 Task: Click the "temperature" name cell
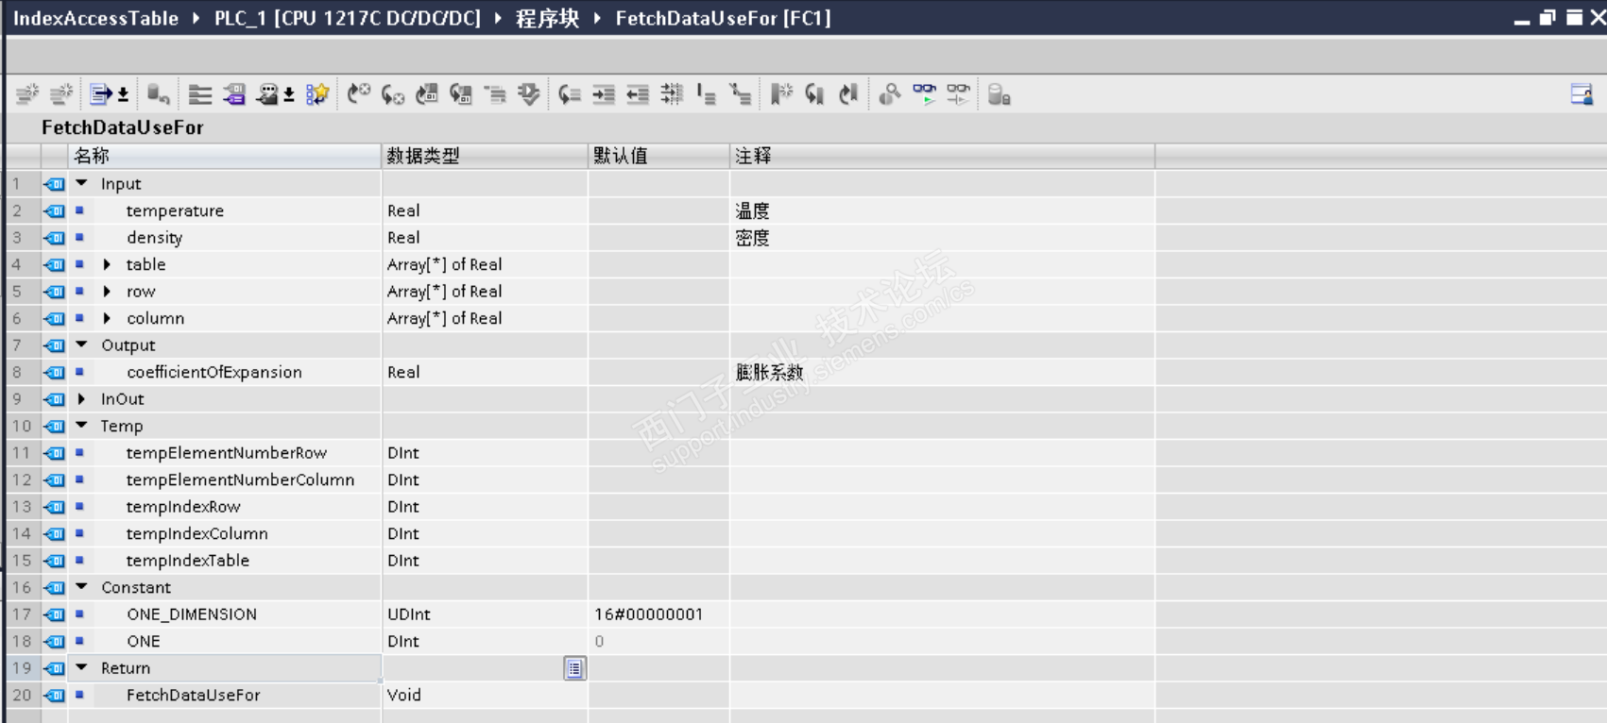point(175,211)
